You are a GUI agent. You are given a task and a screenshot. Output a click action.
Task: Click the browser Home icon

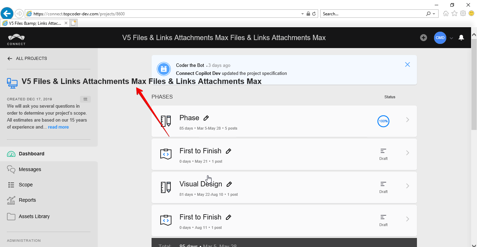(446, 14)
